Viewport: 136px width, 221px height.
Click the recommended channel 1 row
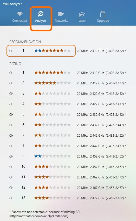[41, 51]
